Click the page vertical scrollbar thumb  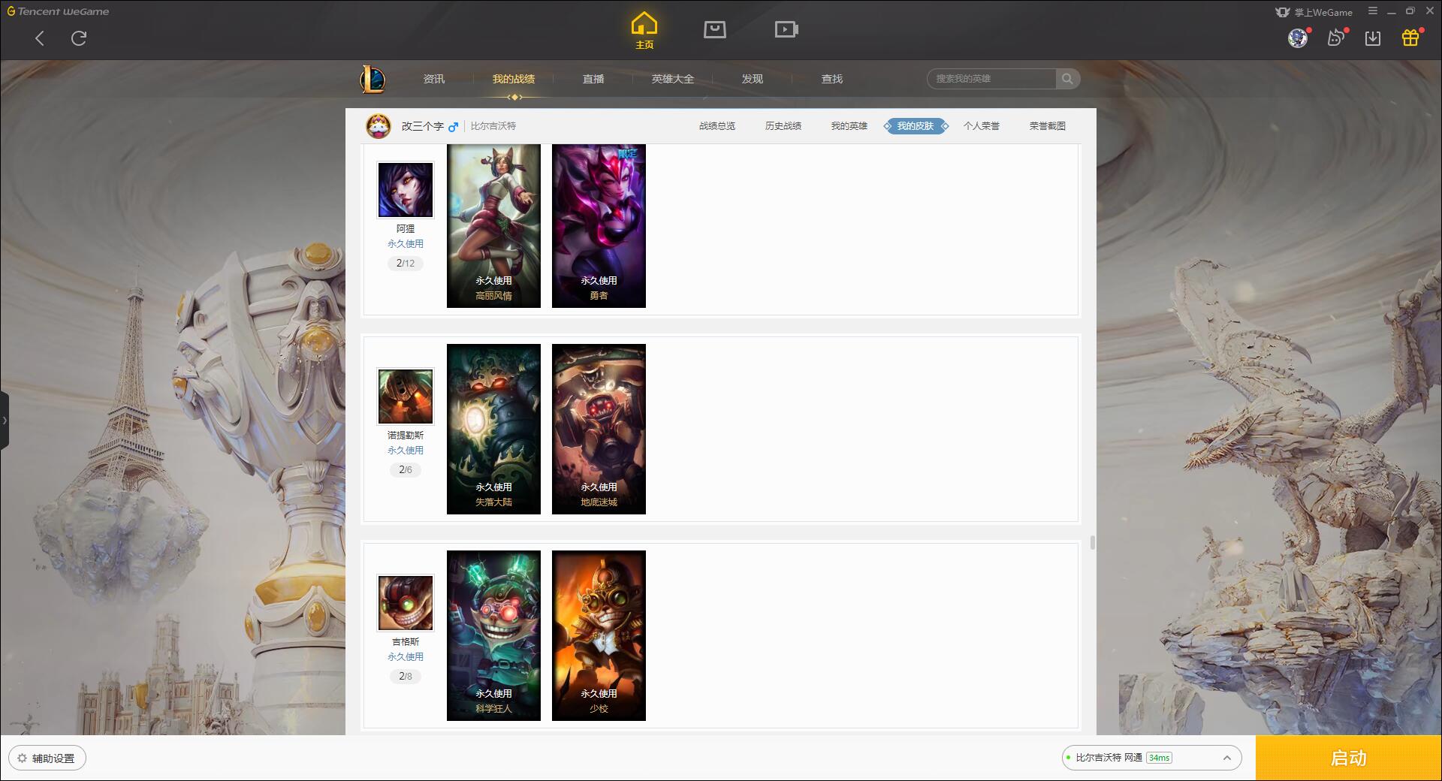coord(1092,542)
